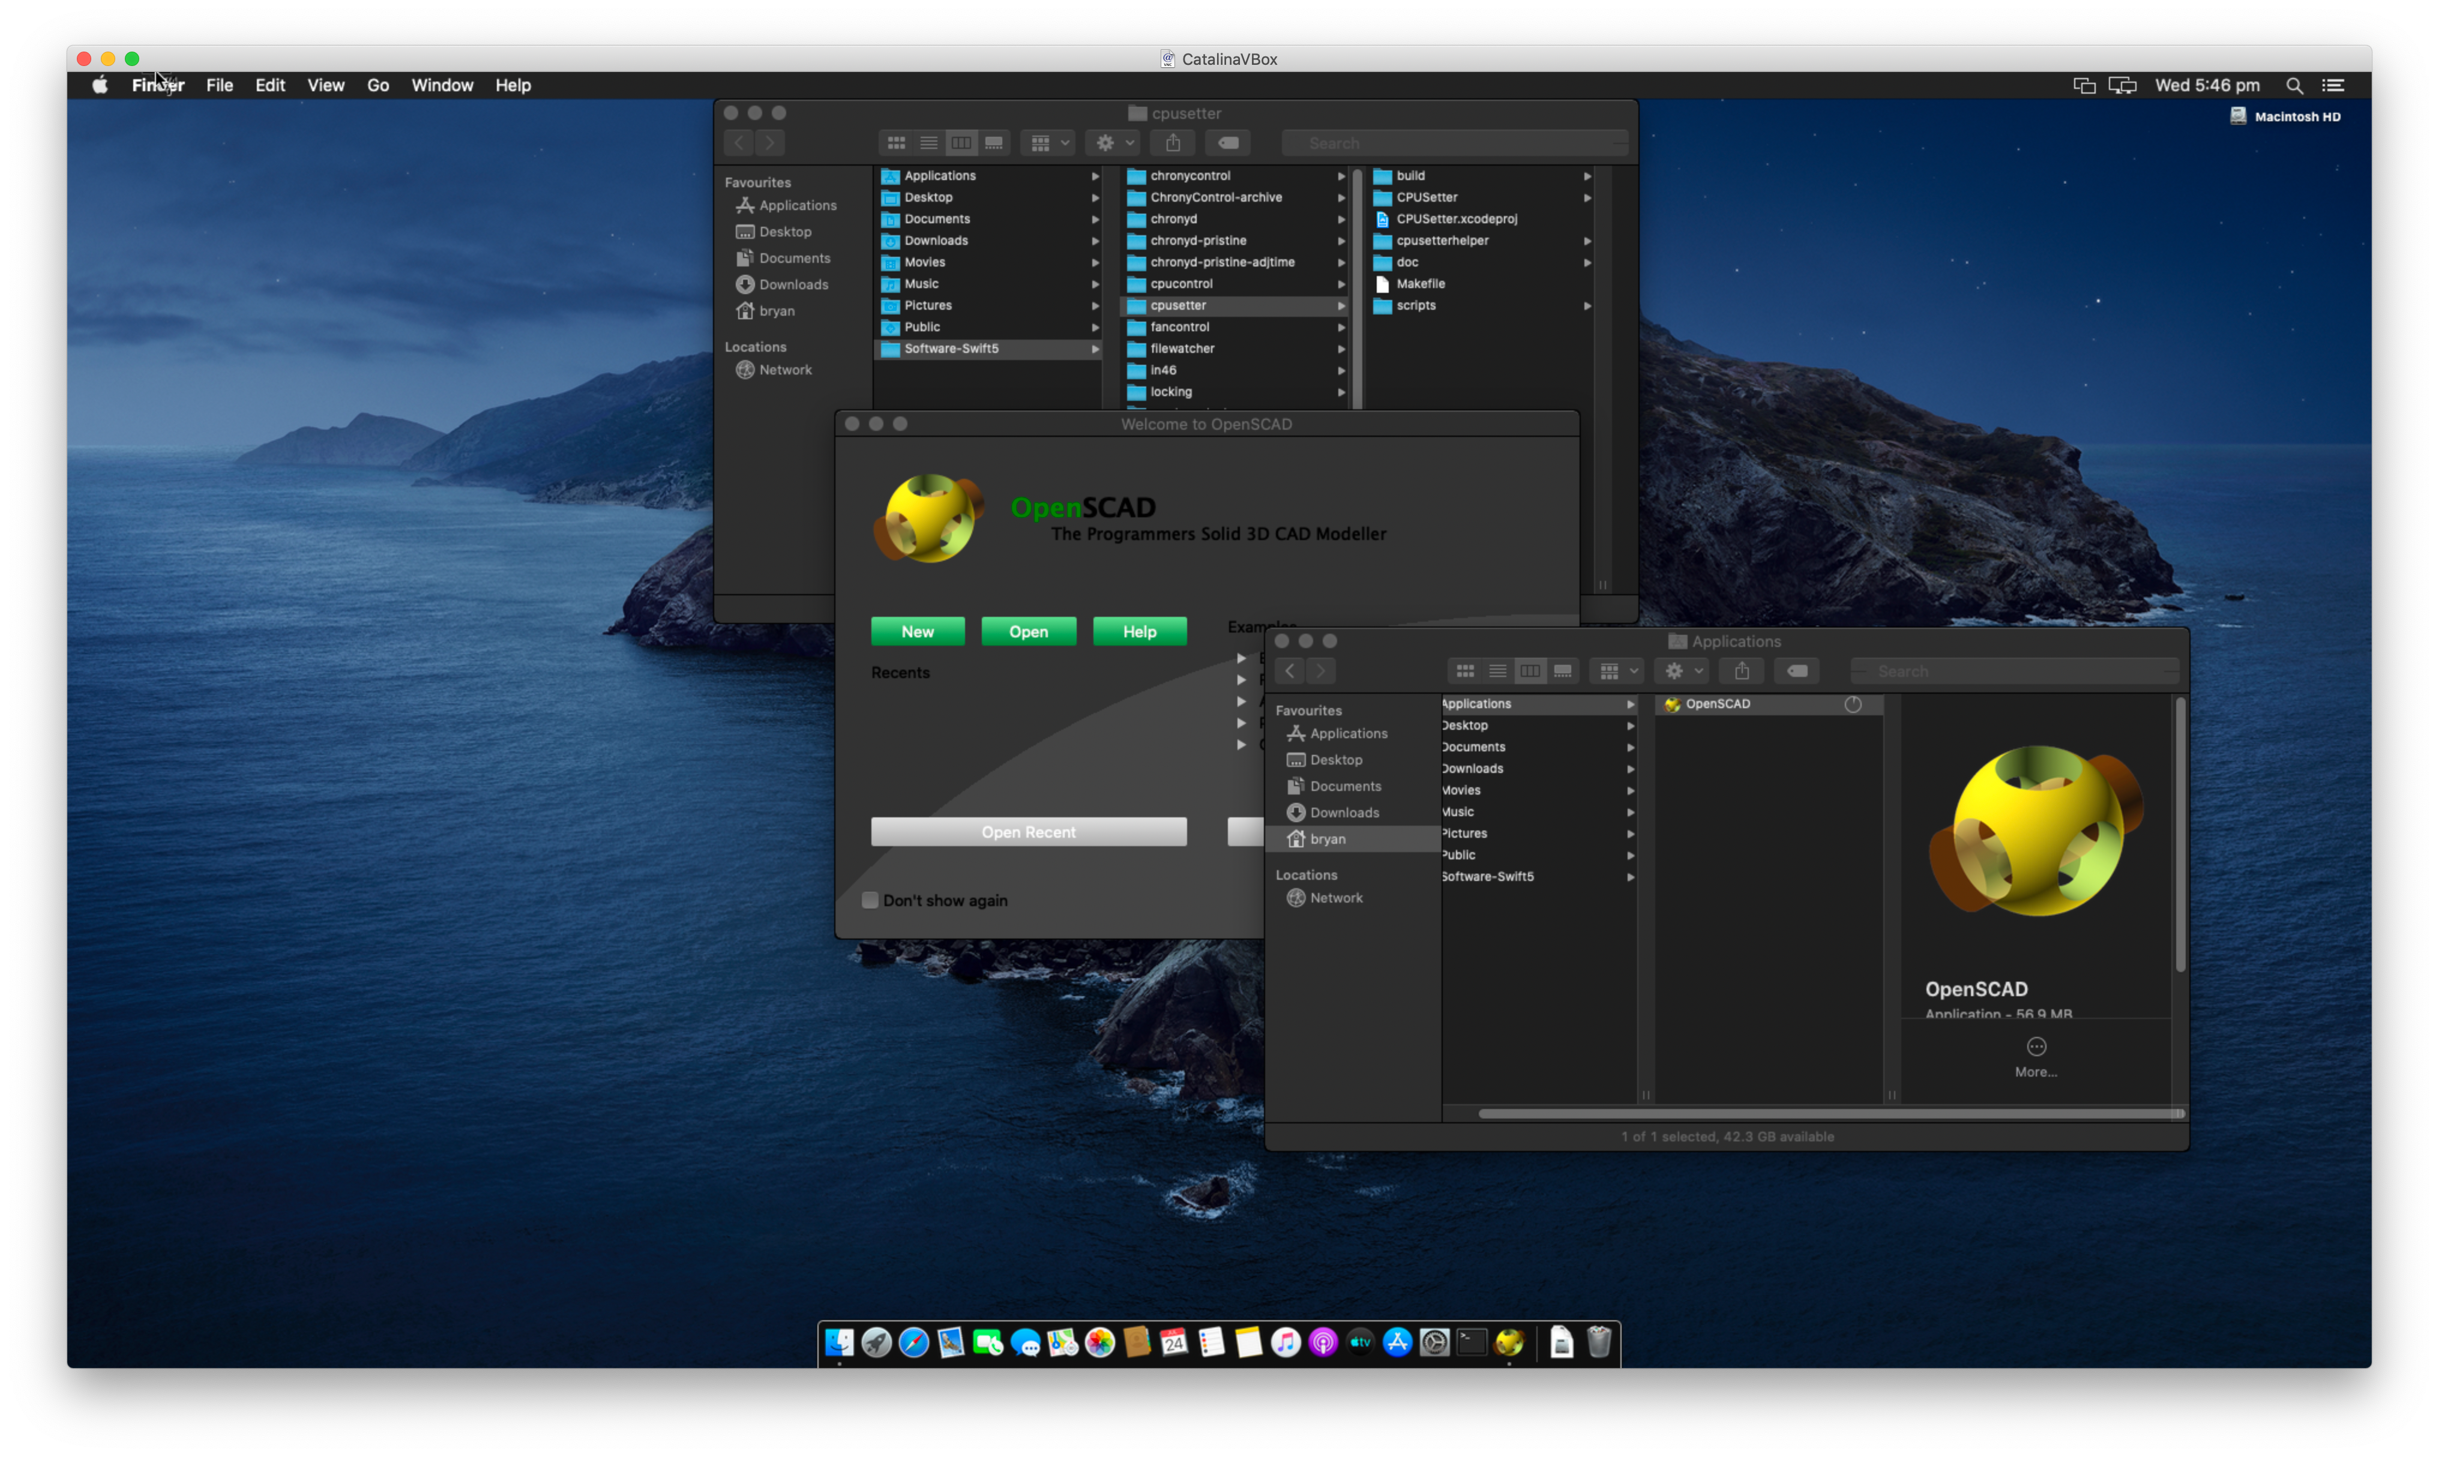Click the tags icon in Applications window toolbar
This screenshot has height=1457, width=2439.
pyautogui.click(x=1797, y=670)
